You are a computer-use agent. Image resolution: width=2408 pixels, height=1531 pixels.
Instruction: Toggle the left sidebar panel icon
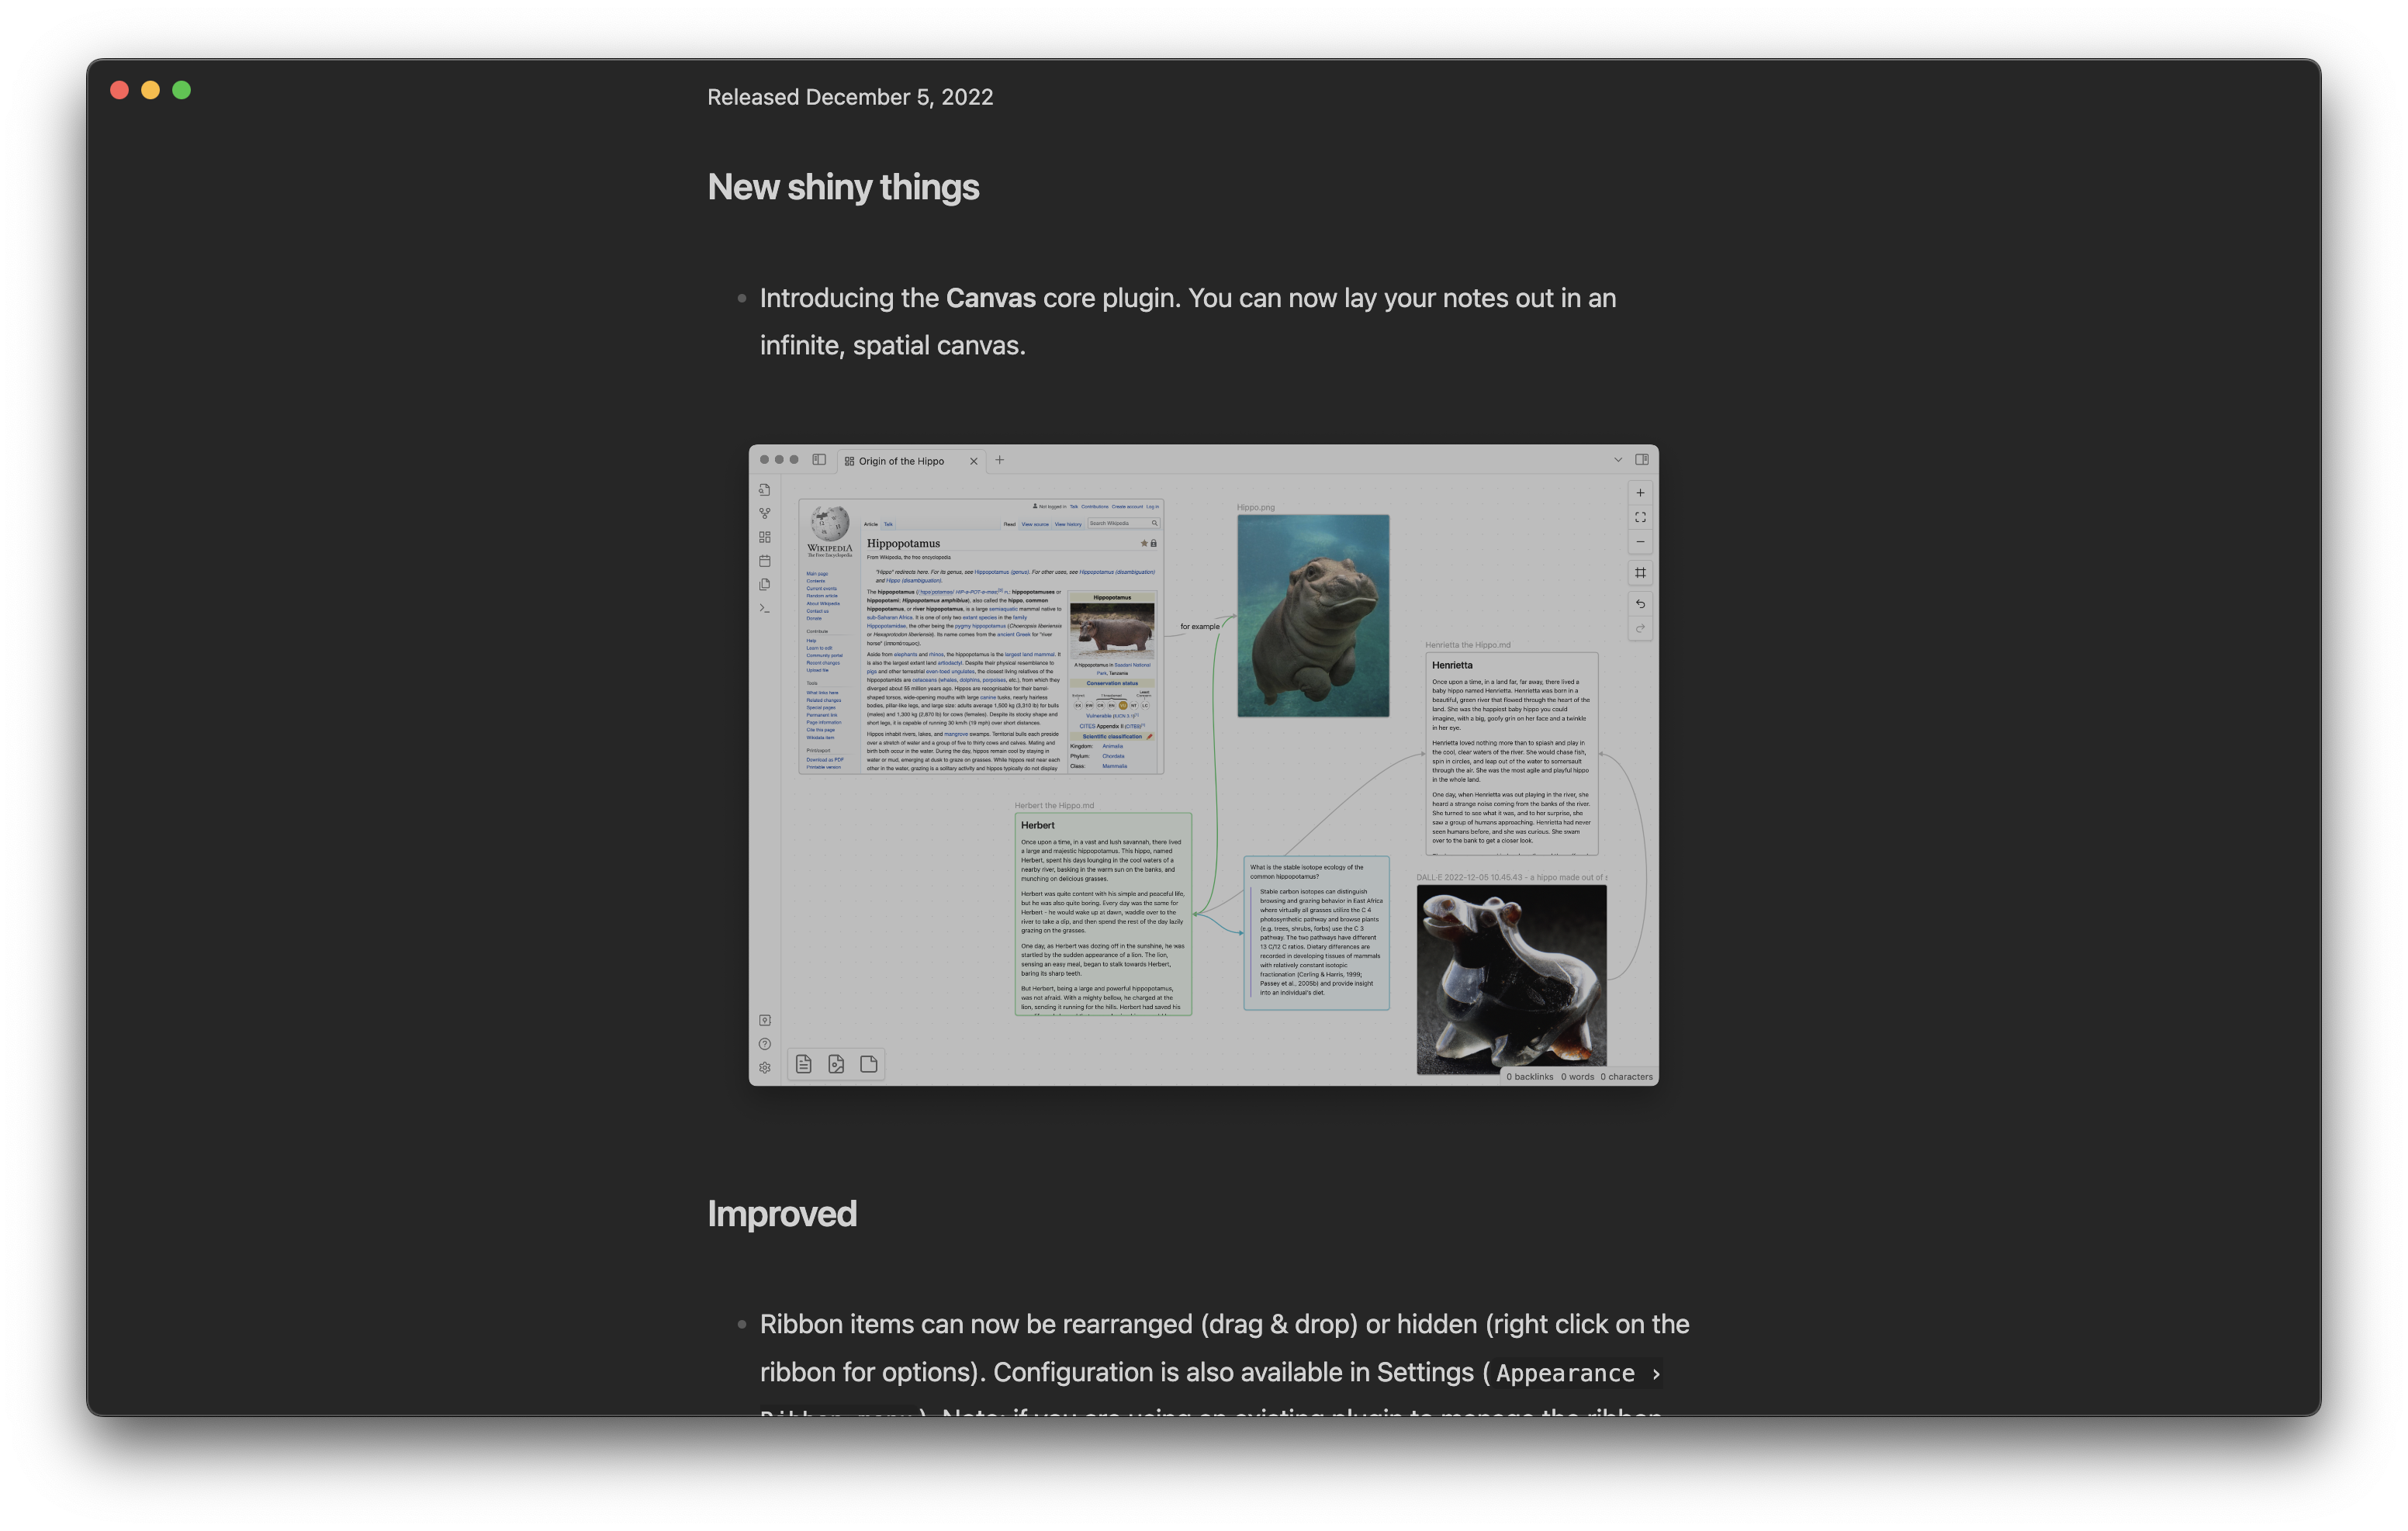pos(819,460)
